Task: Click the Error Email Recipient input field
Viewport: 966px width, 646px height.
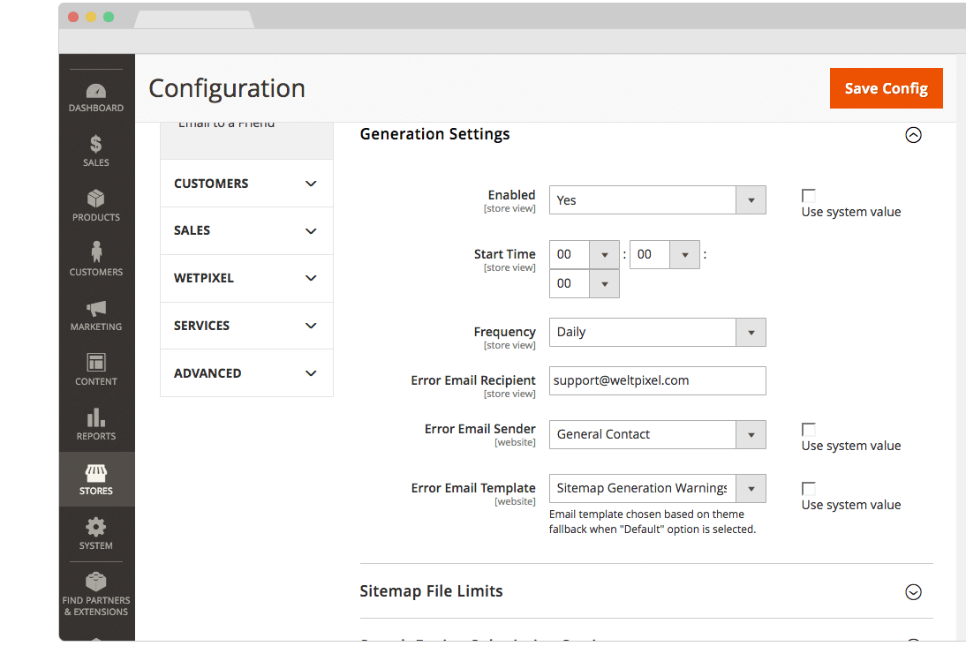Action: click(657, 380)
